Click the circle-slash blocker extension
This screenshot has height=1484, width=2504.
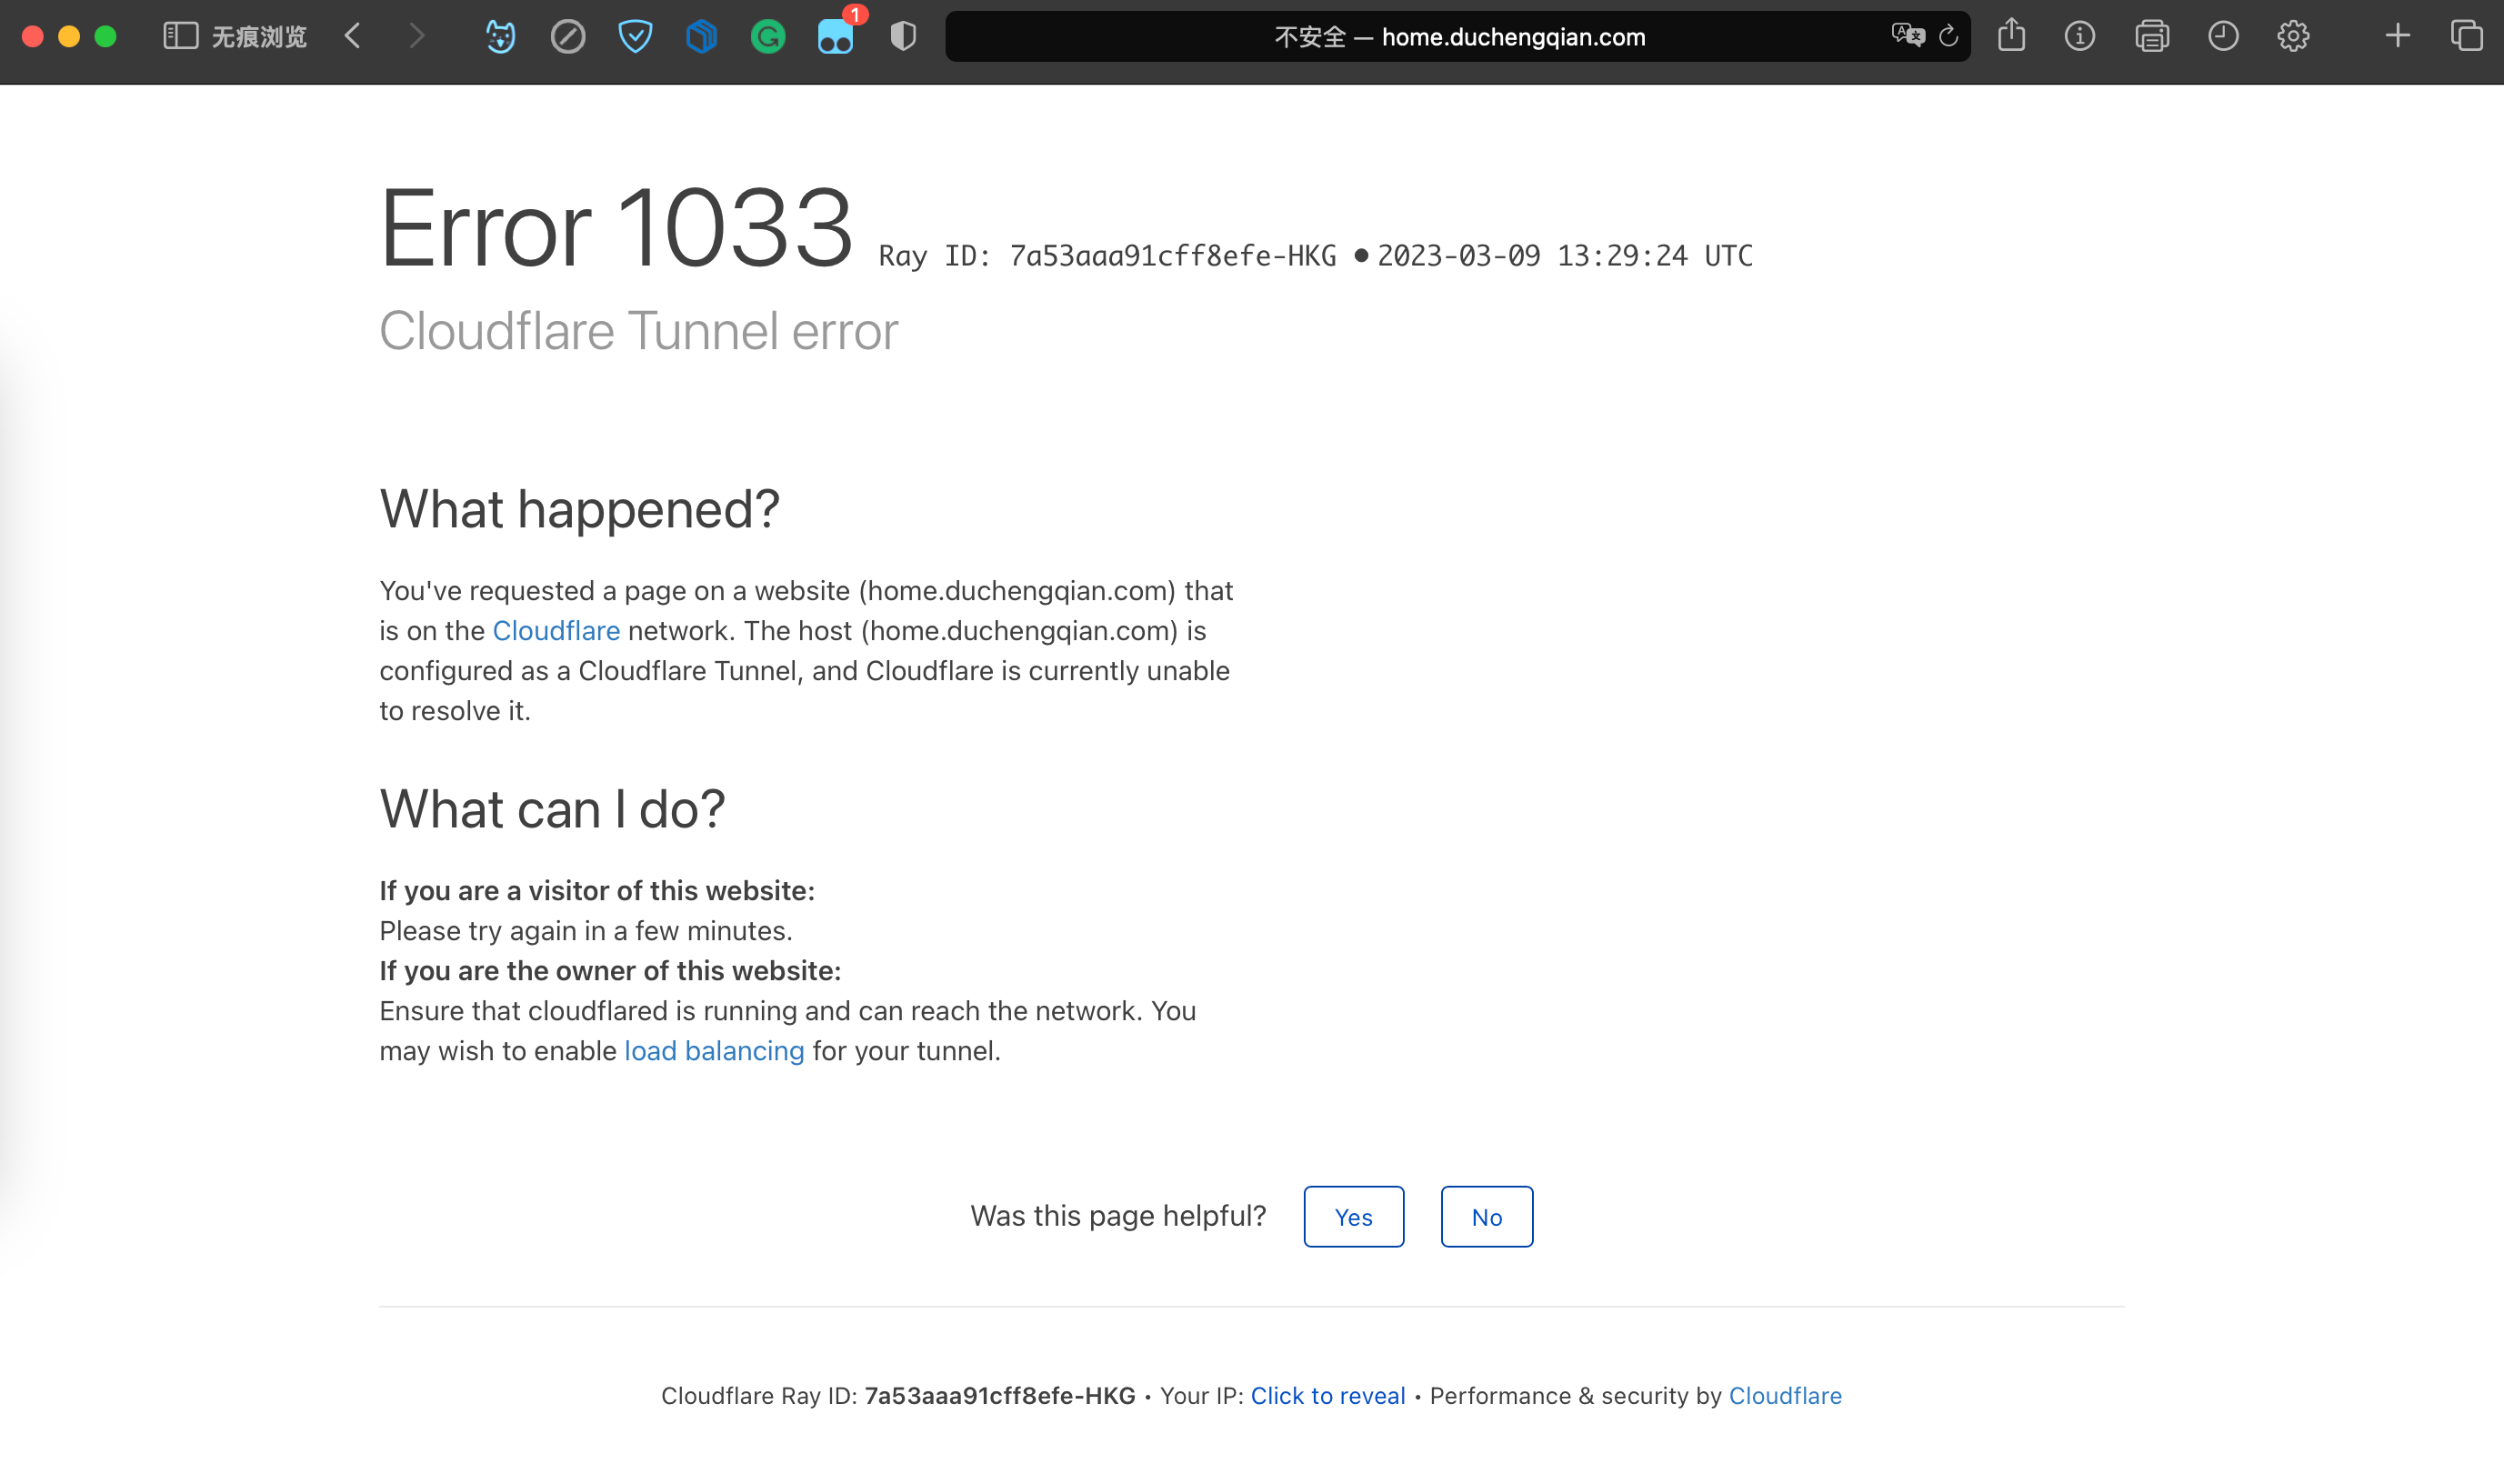(567, 37)
